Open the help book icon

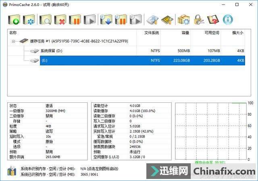pyautogui.click(x=213, y=20)
